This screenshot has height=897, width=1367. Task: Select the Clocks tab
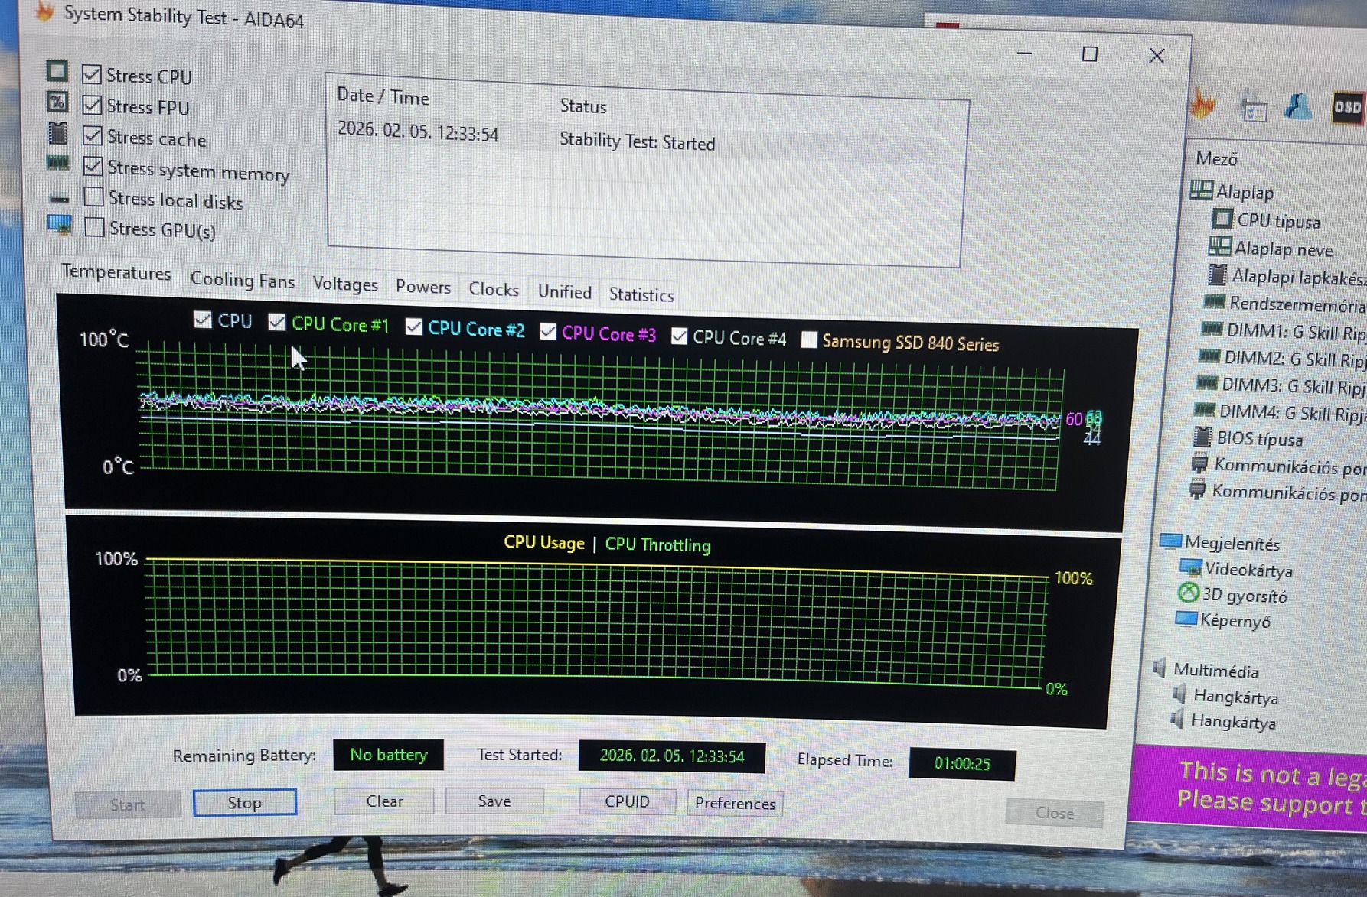coord(494,289)
